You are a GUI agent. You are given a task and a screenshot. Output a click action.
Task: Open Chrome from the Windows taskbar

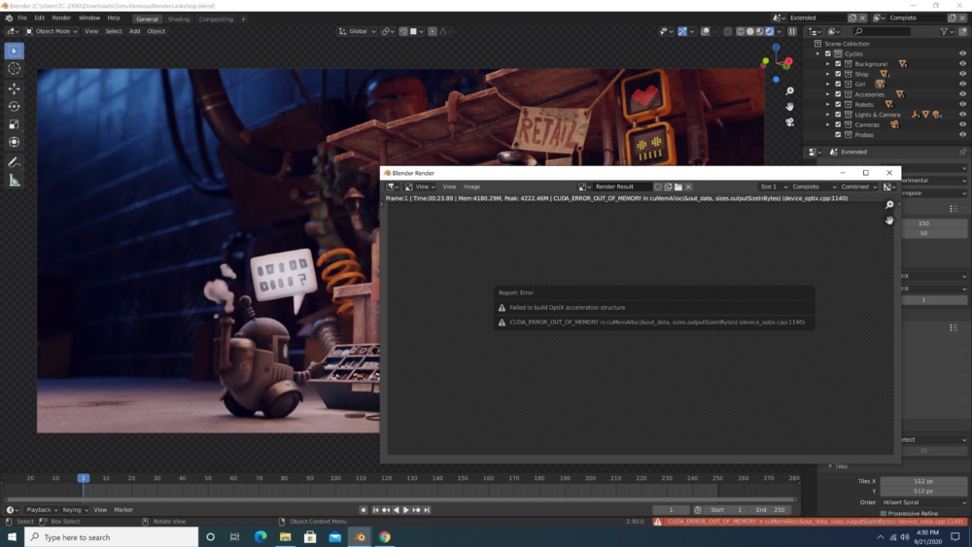tap(385, 537)
